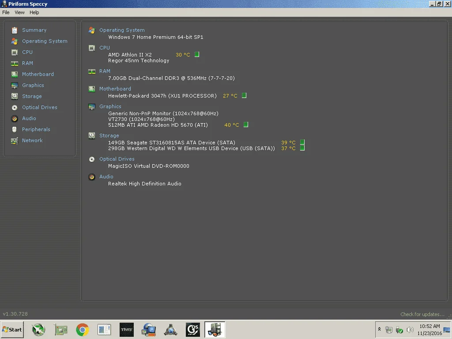Click the disc icon beside sidebar Optical Drives

(15, 108)
